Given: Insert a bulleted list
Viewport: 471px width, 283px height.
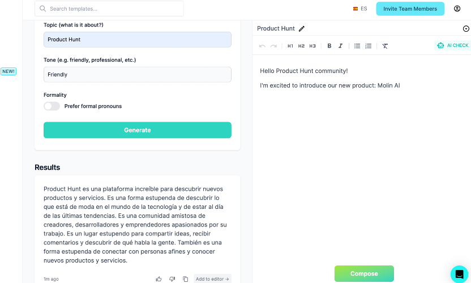Looking at the screenshot, I should pos(357,46).
